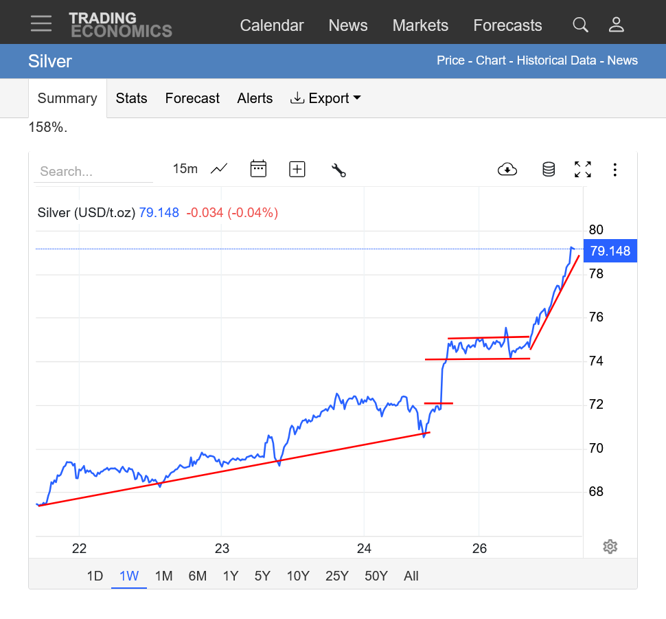Open the wrench chart tools
This screenshot has height=619, width=666.
click(338, 170)
